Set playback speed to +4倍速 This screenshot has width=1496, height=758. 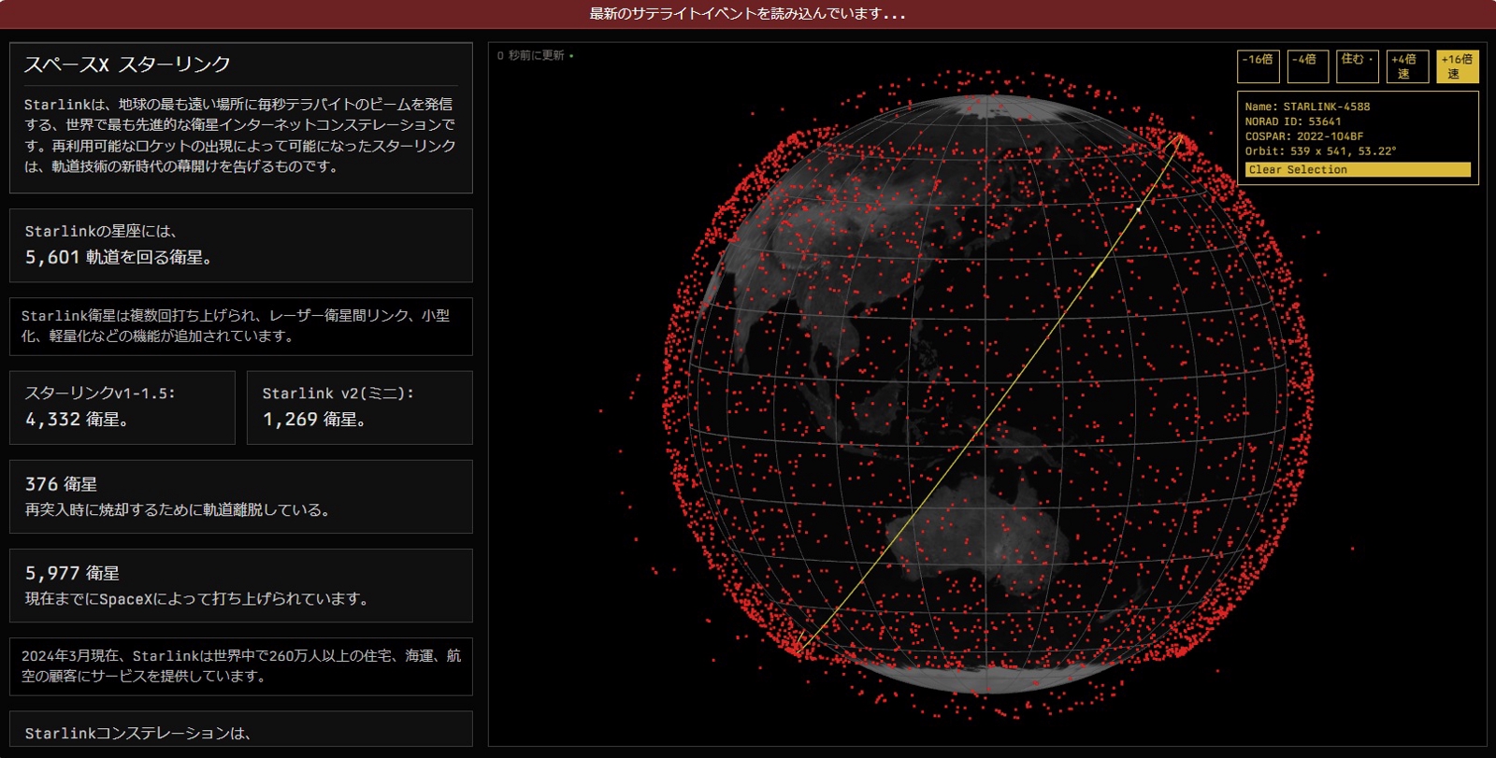(1407, 66)
